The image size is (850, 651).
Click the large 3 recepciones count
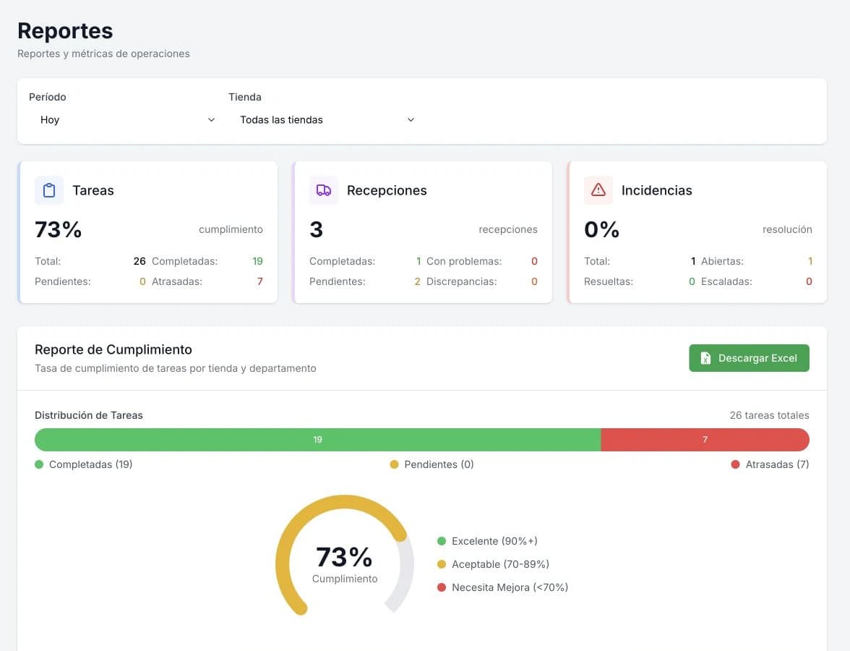316,229
